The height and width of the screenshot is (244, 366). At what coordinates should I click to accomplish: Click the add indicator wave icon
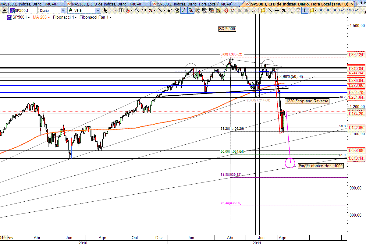click(151, 10)
